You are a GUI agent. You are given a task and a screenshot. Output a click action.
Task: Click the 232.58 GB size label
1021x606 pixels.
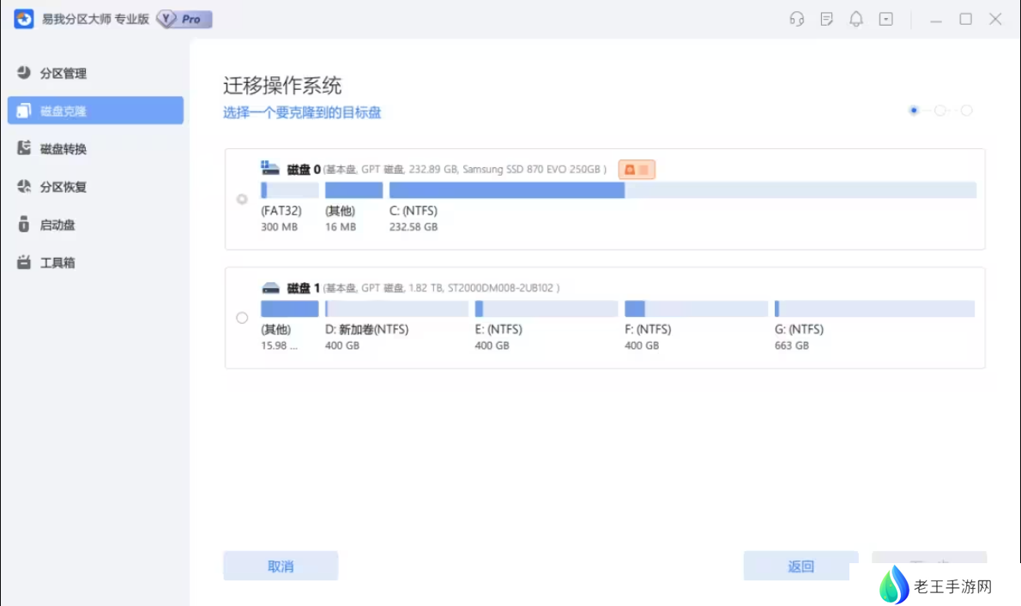point(414,227)
